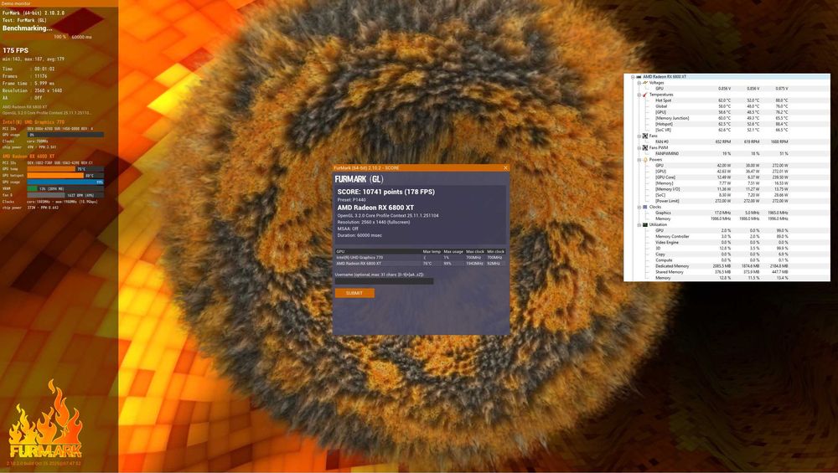Click the Max usage column header
838x473 pixels.
453,251
